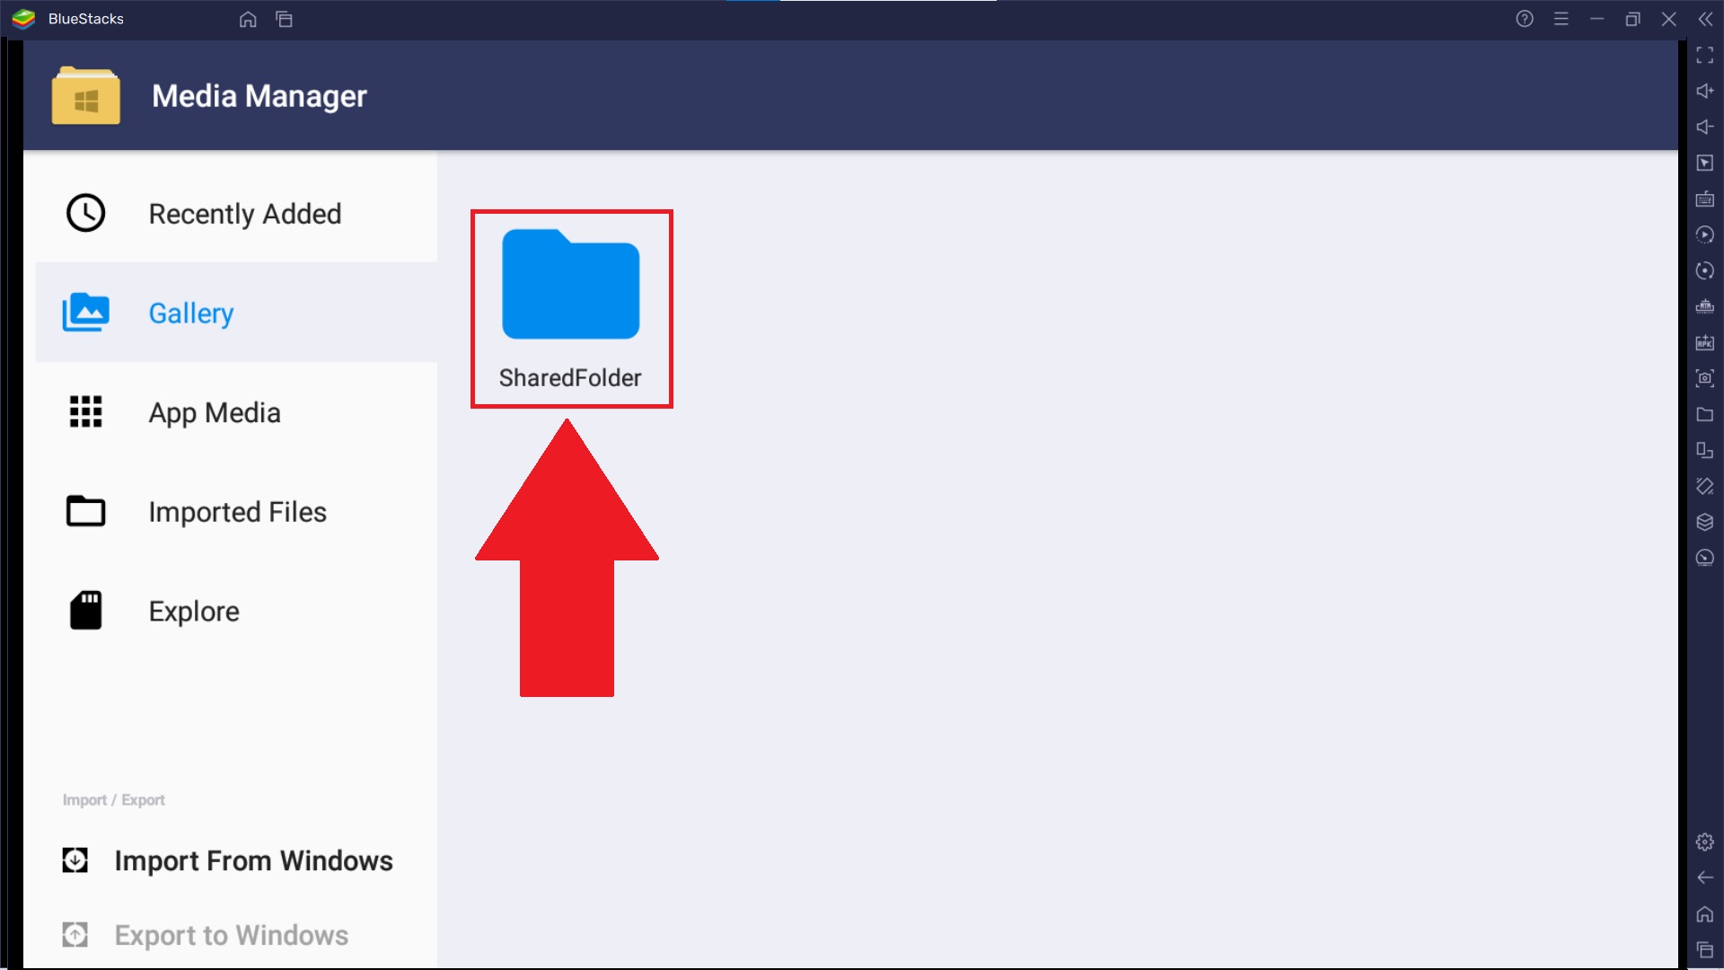Select the App Media icon

[85, 411]
